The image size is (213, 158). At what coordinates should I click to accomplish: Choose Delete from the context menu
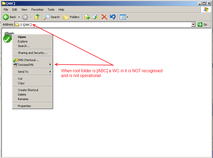click(33, 95)
